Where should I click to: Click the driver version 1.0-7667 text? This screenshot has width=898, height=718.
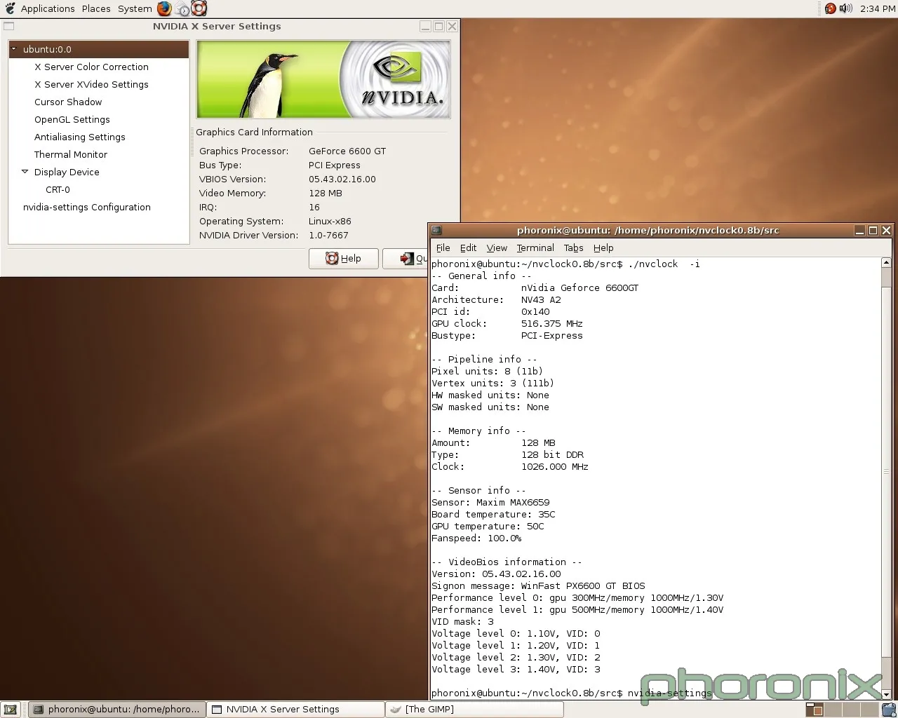(x=328, y=235)
